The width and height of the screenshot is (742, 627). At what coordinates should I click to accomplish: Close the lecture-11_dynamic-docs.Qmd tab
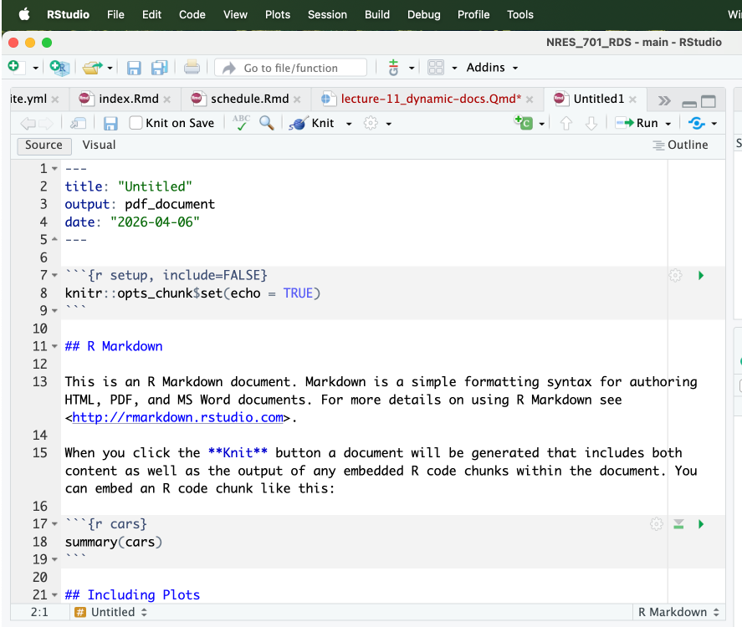530,99
